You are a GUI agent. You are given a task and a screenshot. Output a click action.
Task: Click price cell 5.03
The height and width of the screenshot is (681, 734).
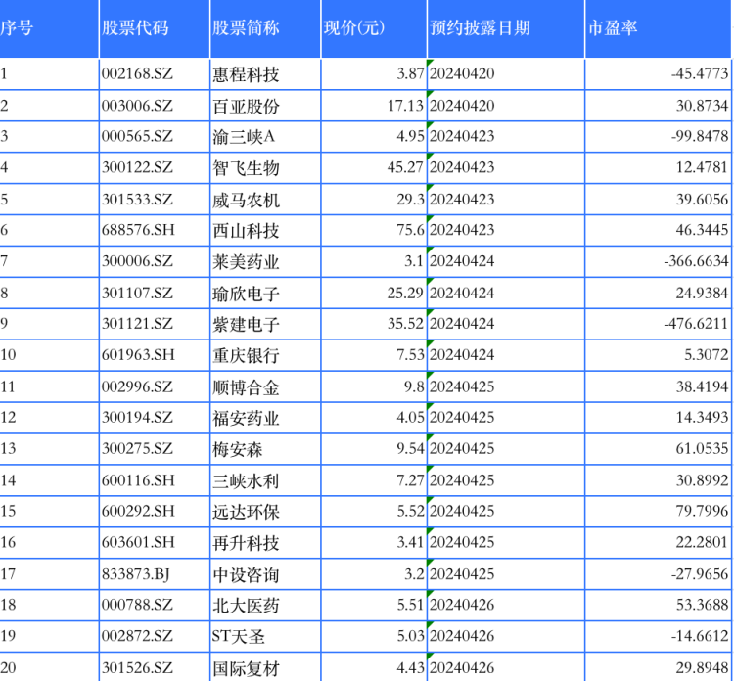[374, 637]
